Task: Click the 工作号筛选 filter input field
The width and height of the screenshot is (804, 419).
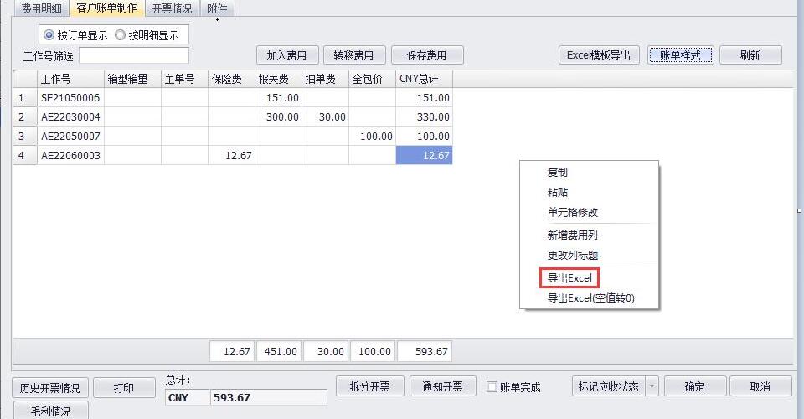Action: [x=134, y=56]
